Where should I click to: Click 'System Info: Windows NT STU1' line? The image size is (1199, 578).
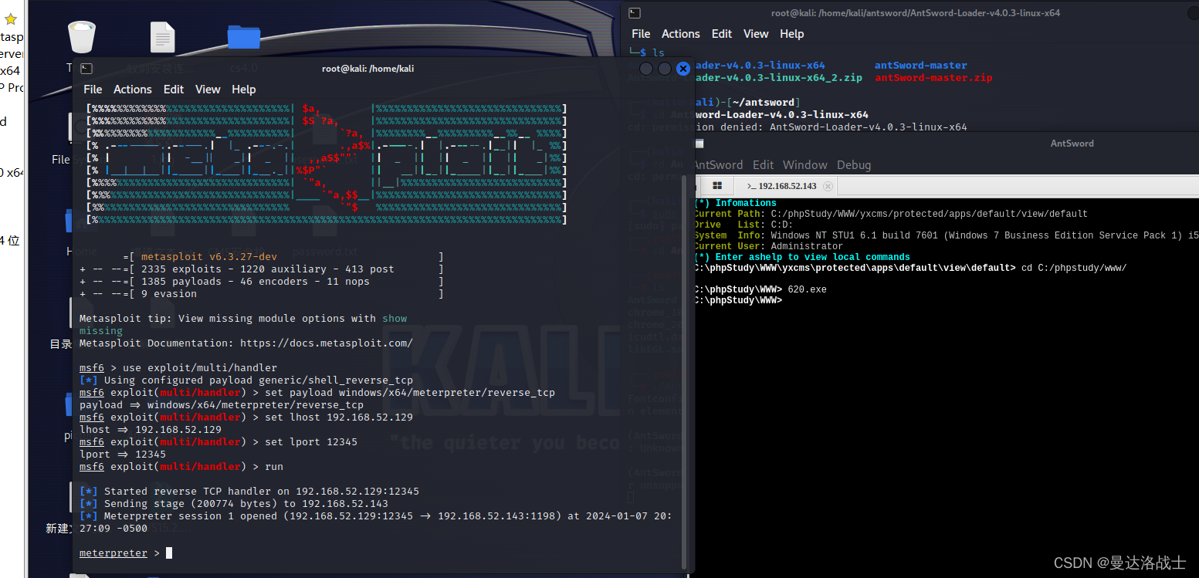[946, 236]
